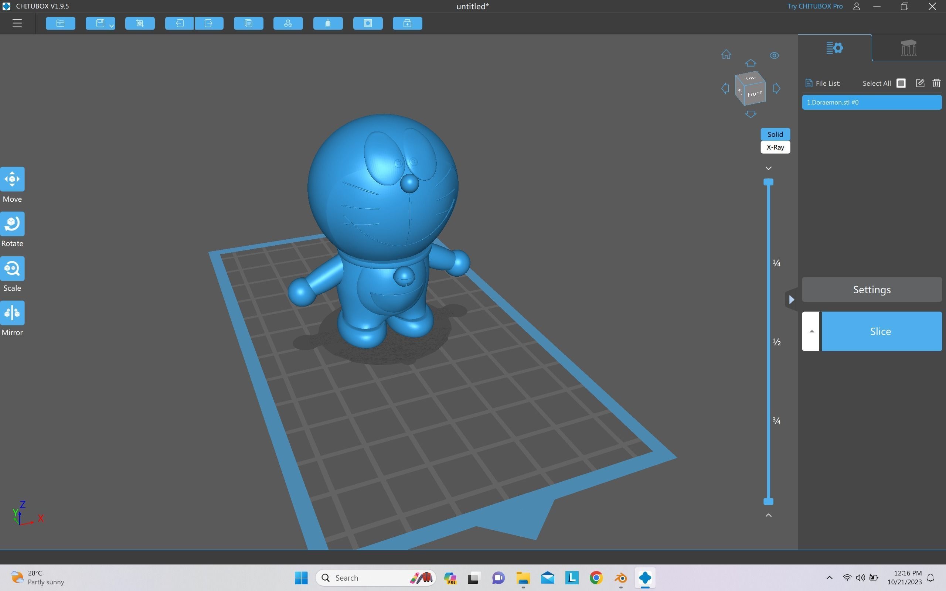
Task: Click the layer slider track at ½ mark
Action: [768, 342]
